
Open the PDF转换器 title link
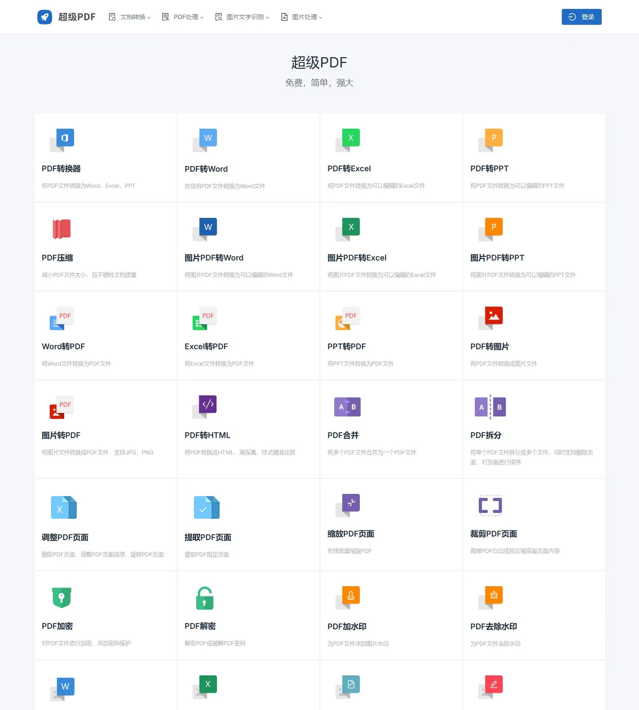[61, 169]
